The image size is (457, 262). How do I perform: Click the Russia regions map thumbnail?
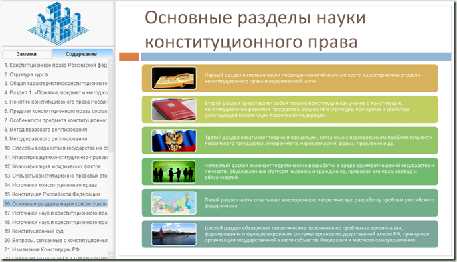174,203
